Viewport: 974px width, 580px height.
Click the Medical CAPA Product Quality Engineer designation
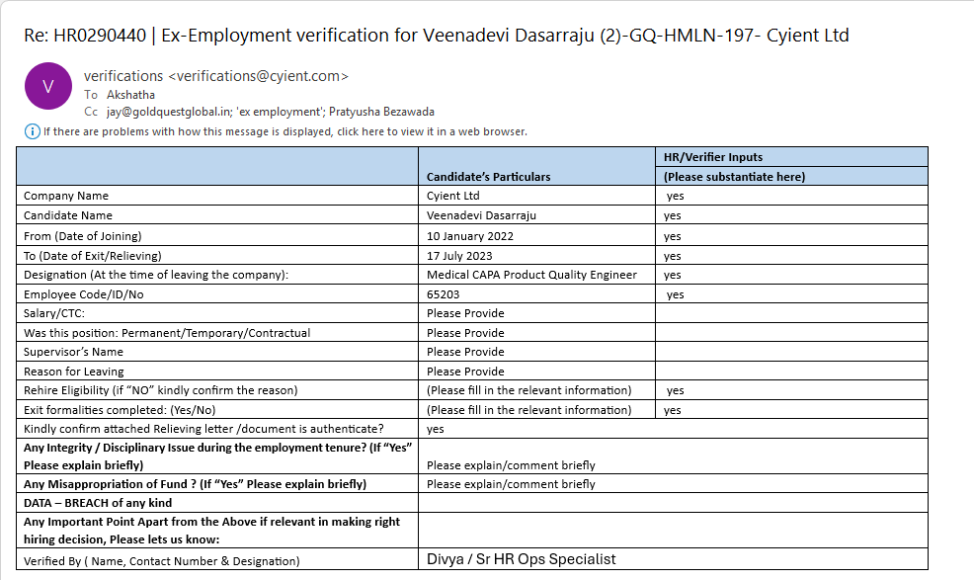point(531,275)
